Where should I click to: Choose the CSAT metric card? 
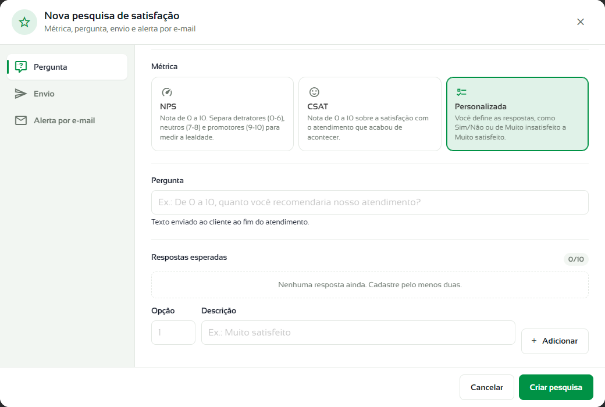[x=369, y=114]
